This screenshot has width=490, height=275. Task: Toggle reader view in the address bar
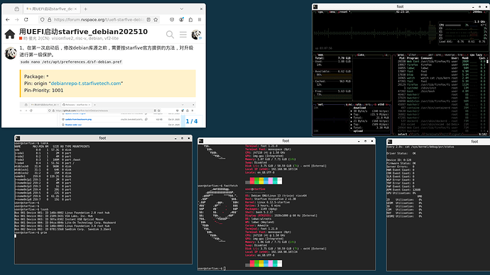tap(148, 20)
